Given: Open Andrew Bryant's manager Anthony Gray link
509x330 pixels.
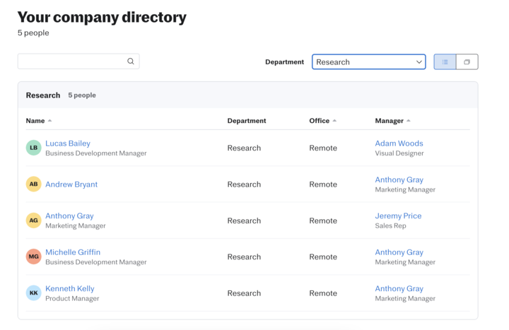Looking at the screenshot, I should [399, 179].
